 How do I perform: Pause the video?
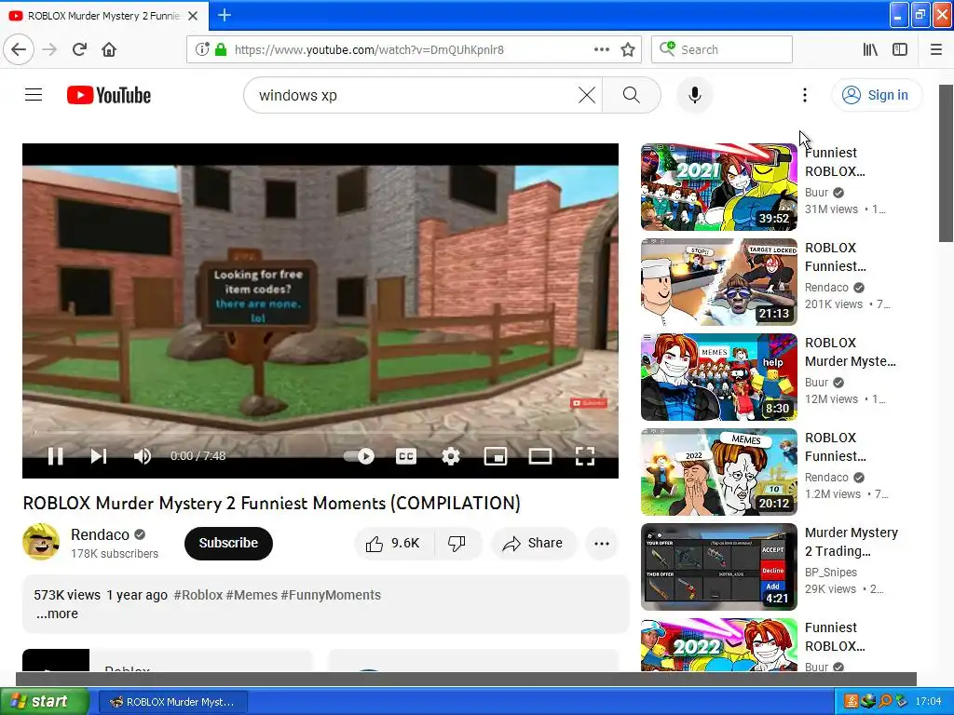tap(55, 456)
